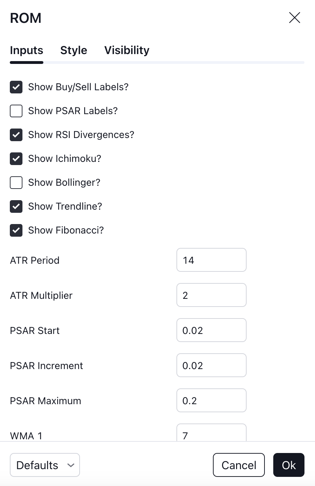This screenshot has width=315, height=486.
Task: Edit the PSAR Start field
Action: coord(212,330)
